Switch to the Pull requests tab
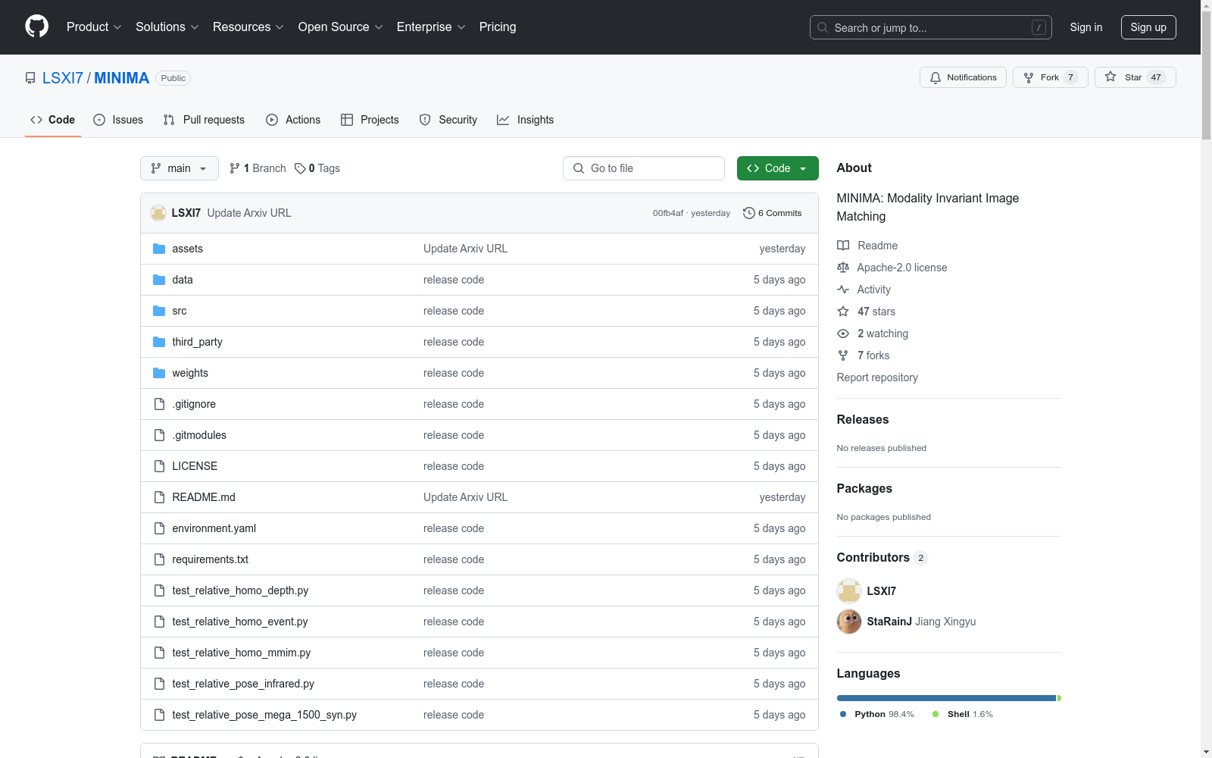Viewport: 1212px width, 758px height. coord(204,120)
